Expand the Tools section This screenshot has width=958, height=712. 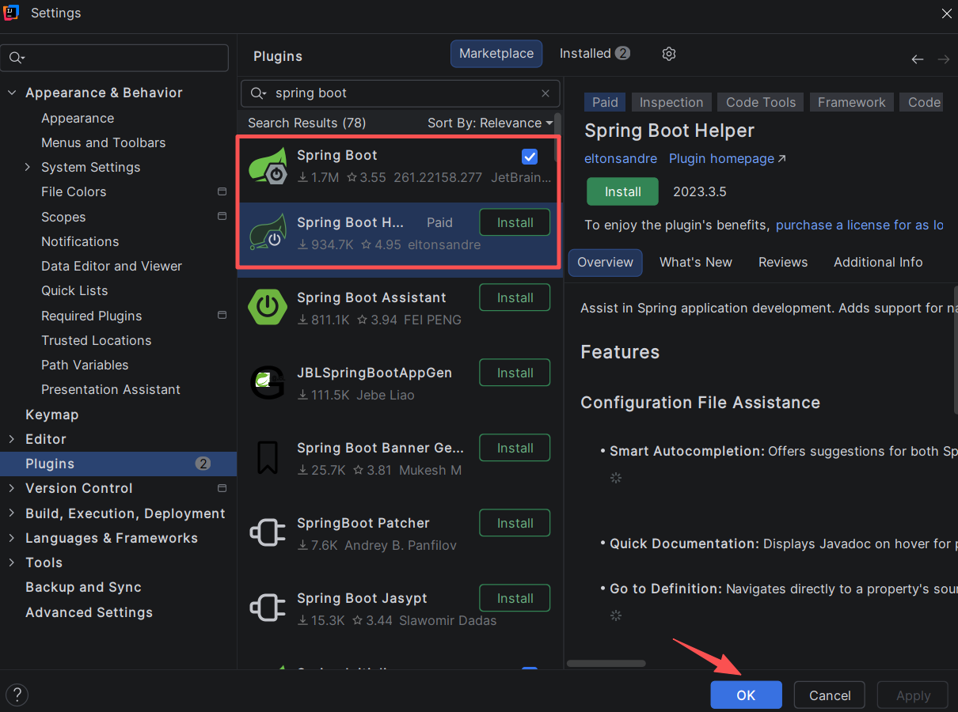[x=12, y=562]
